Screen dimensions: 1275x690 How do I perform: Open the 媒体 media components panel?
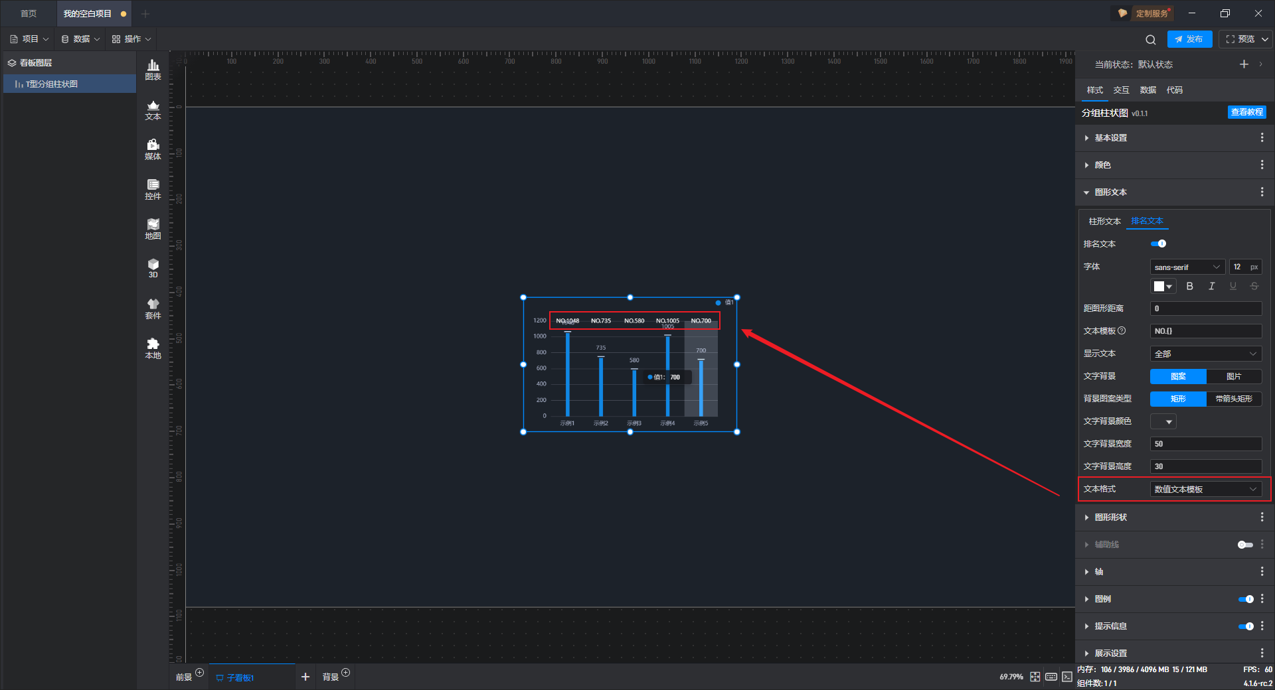point(153,149)
